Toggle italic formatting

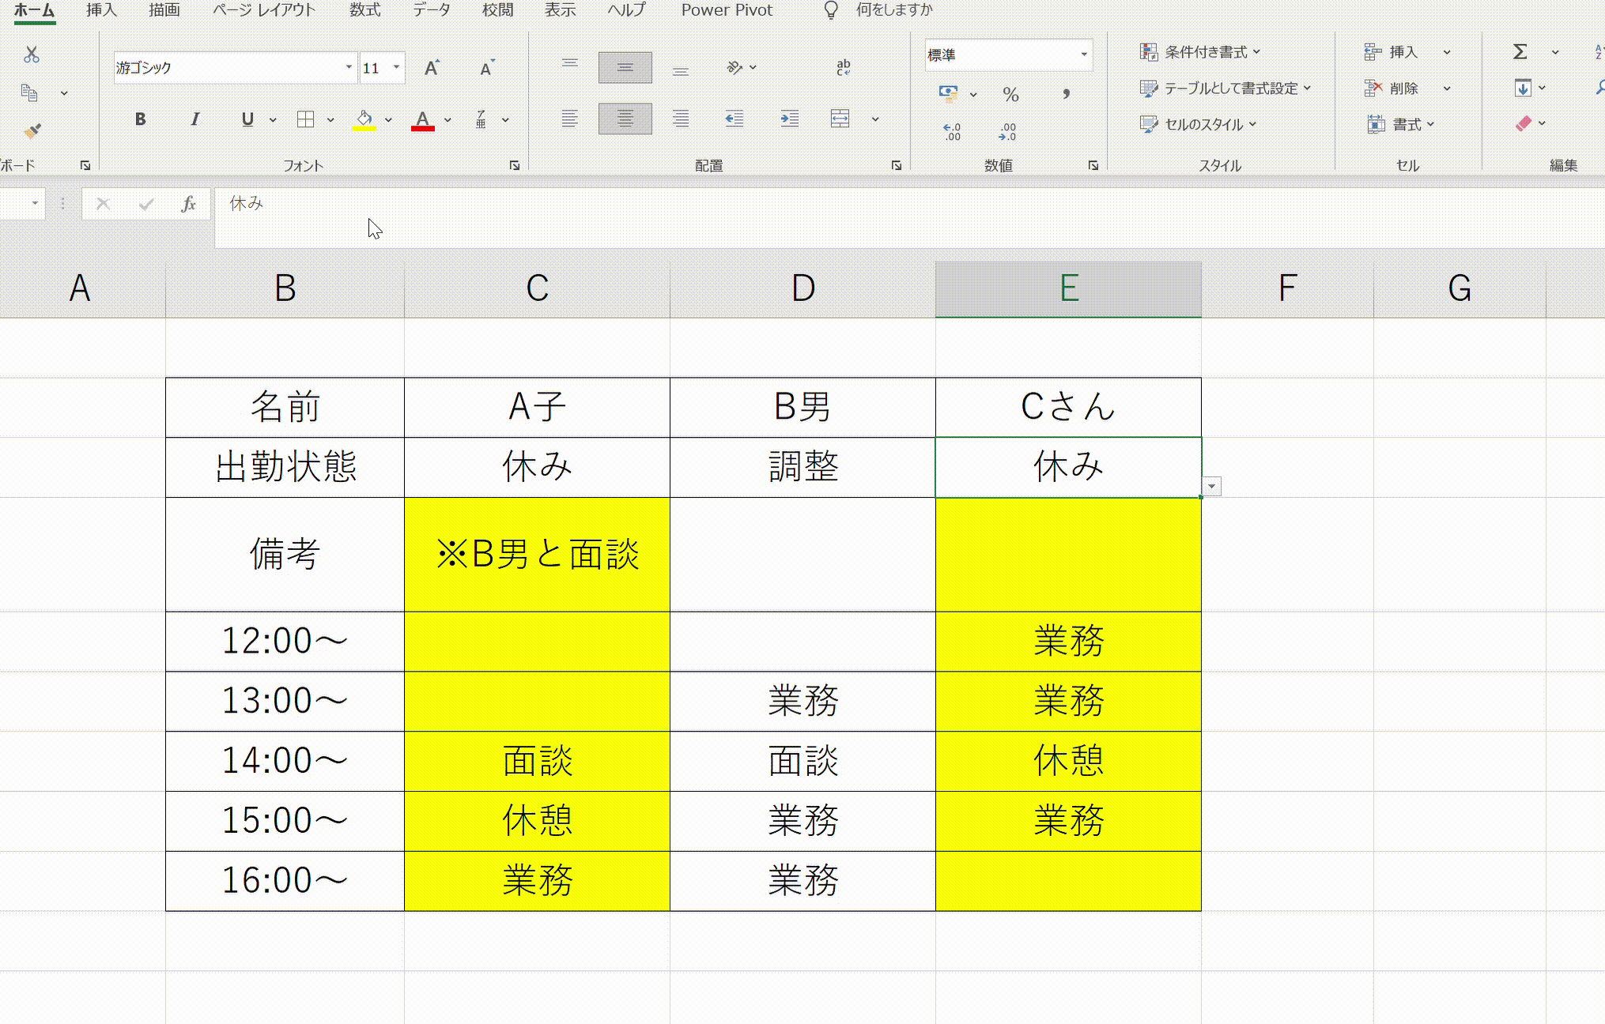[x=194, y=119]
